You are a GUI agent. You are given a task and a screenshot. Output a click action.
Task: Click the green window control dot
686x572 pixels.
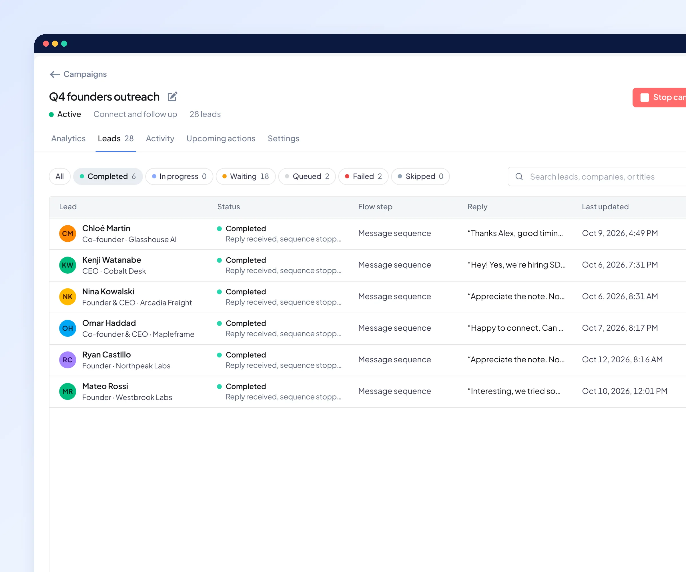64,44
